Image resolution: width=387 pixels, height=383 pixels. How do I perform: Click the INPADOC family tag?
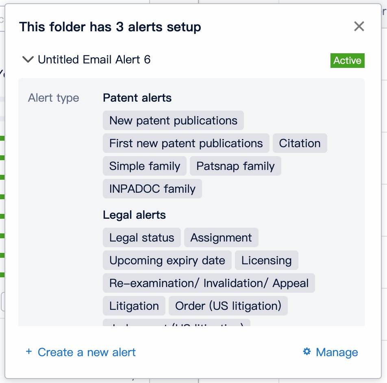(152, 189)
